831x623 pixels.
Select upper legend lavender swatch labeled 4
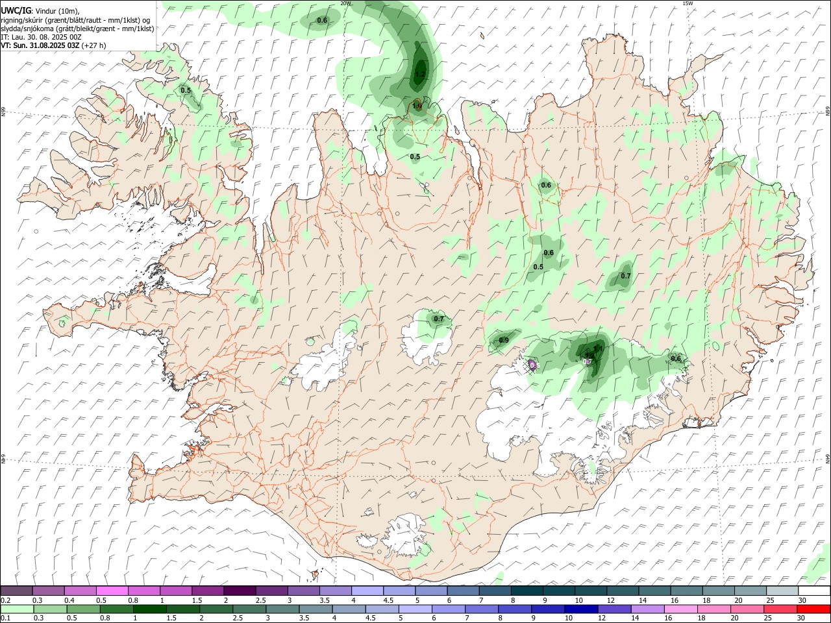tap(367, 591)
